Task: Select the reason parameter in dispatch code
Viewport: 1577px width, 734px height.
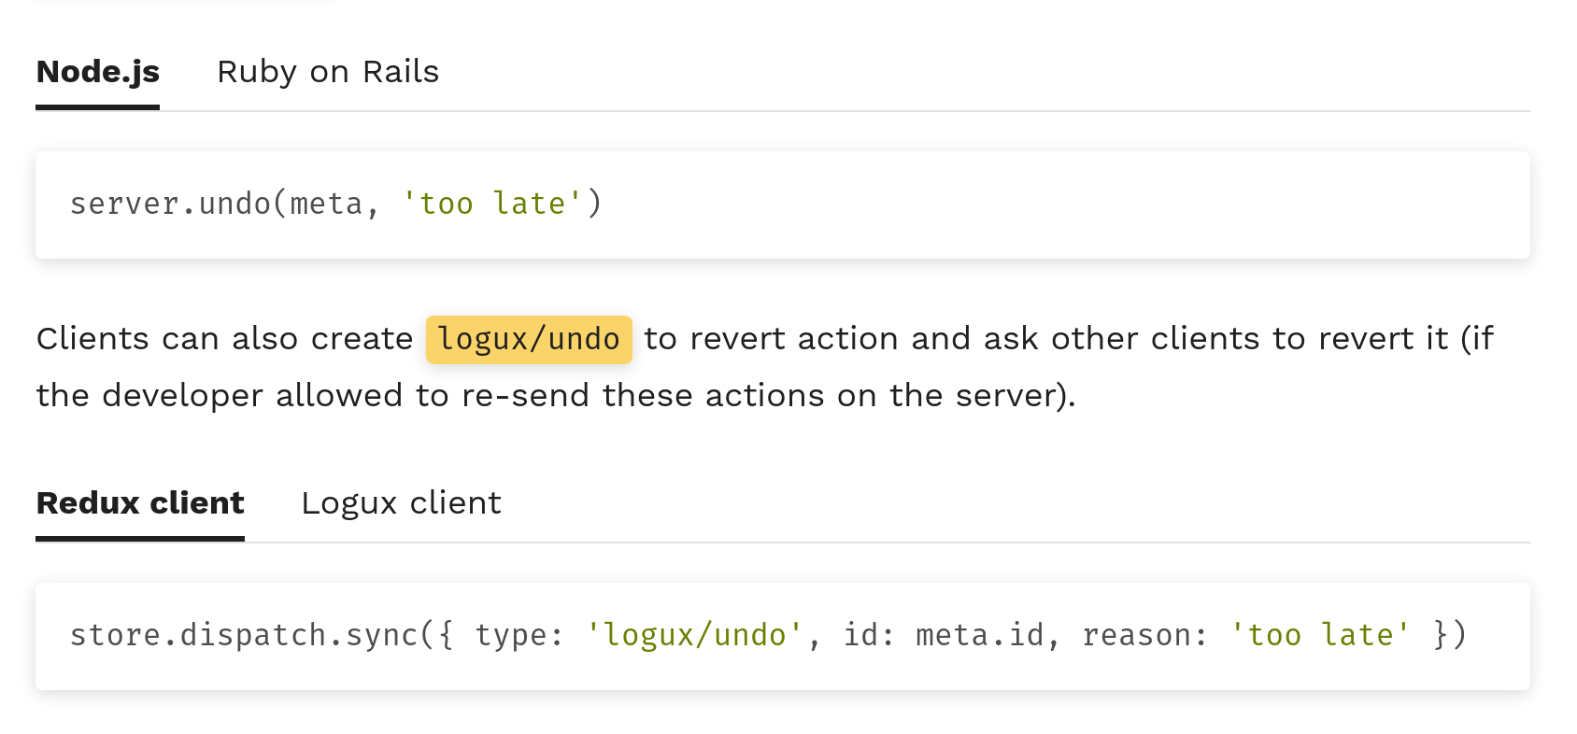Action: 1141,635
